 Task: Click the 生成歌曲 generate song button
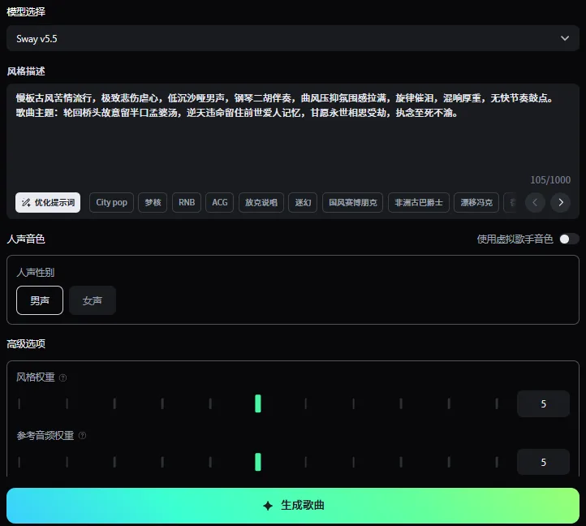point(293,506)
